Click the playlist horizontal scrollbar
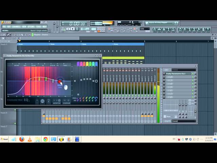 (x=50, y=38)
